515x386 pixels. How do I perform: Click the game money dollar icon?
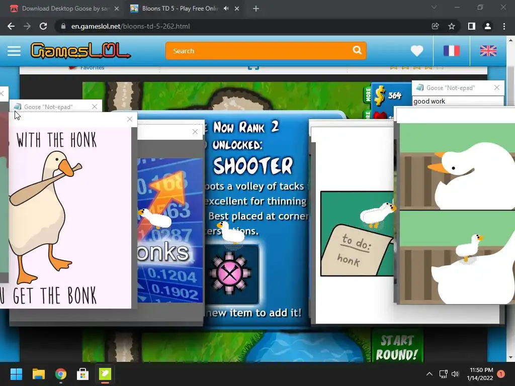380,95
